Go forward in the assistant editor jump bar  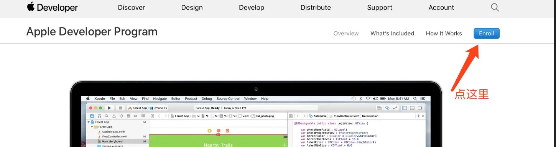(x=304, y=116)
